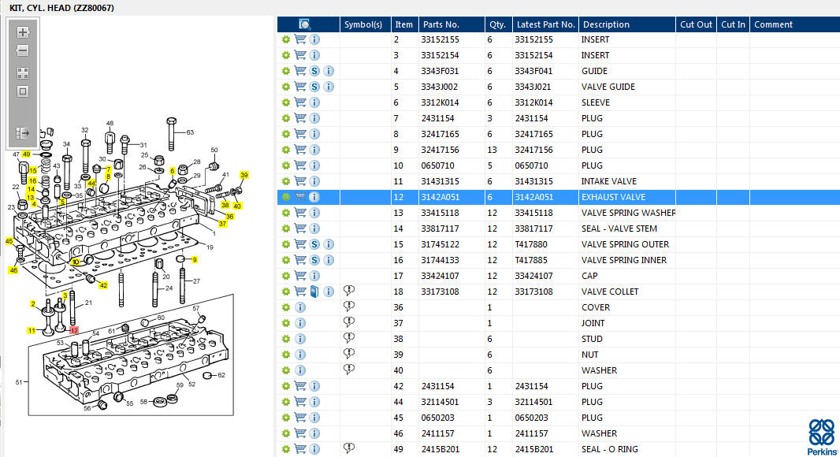Click the four-squares grid view icon
Screen dimensions: 840x457
(x=23, y=73)
